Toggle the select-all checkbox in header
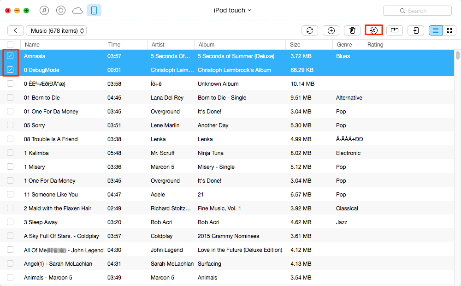Image resolution: width=461 pixels, height=286 pixels. [x=10, y=45]
